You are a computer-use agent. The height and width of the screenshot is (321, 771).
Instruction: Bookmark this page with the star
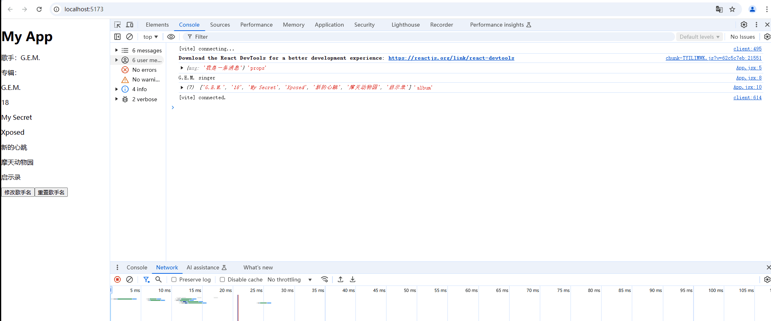(x=732, y=9)
